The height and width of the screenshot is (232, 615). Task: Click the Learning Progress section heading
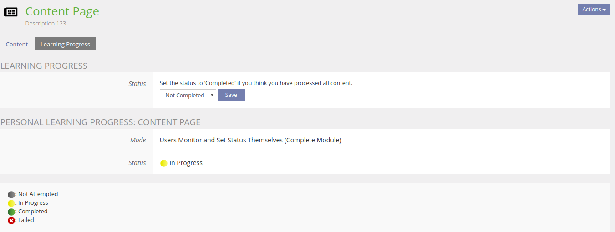[44, 66]
